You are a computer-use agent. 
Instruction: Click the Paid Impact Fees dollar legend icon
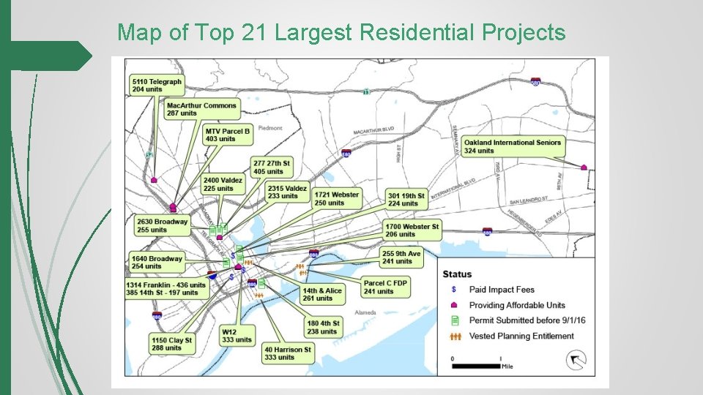coord(454,290)
